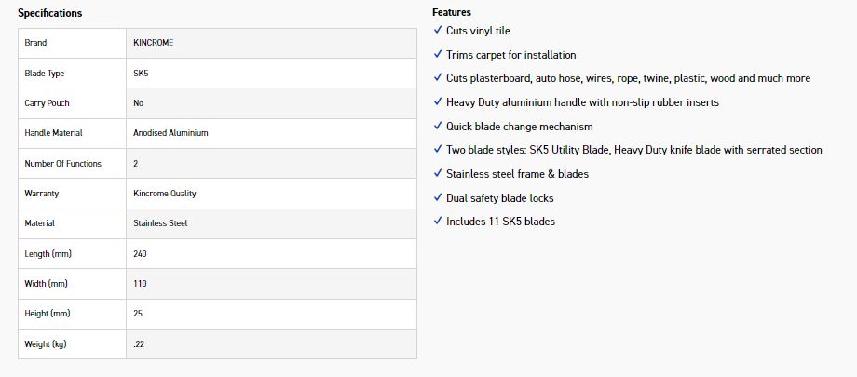The image size is (857, 377).
Task: Click the checkmark next to Heavy Duty aluminium handle
Action: click(x=437, y=101)
